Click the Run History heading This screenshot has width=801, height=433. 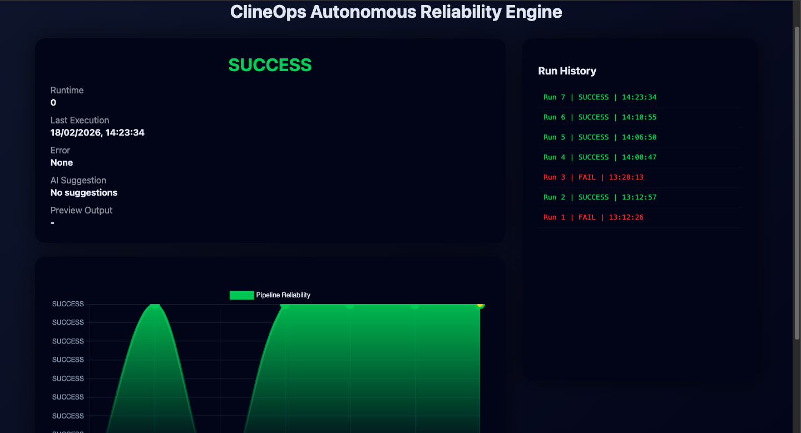[567, 71]
